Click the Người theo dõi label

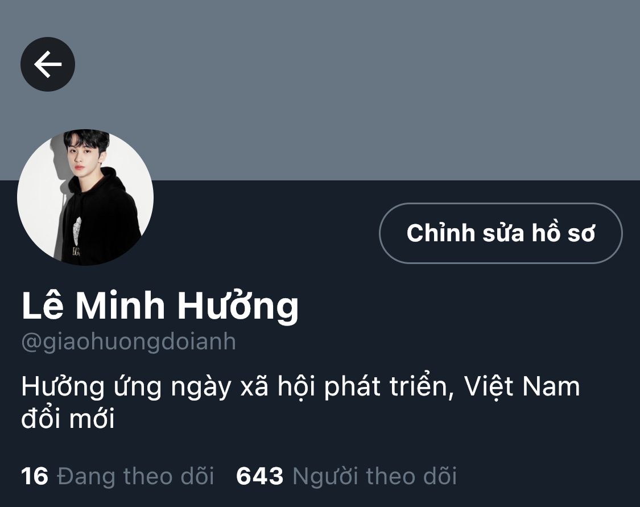pos(375,476)
